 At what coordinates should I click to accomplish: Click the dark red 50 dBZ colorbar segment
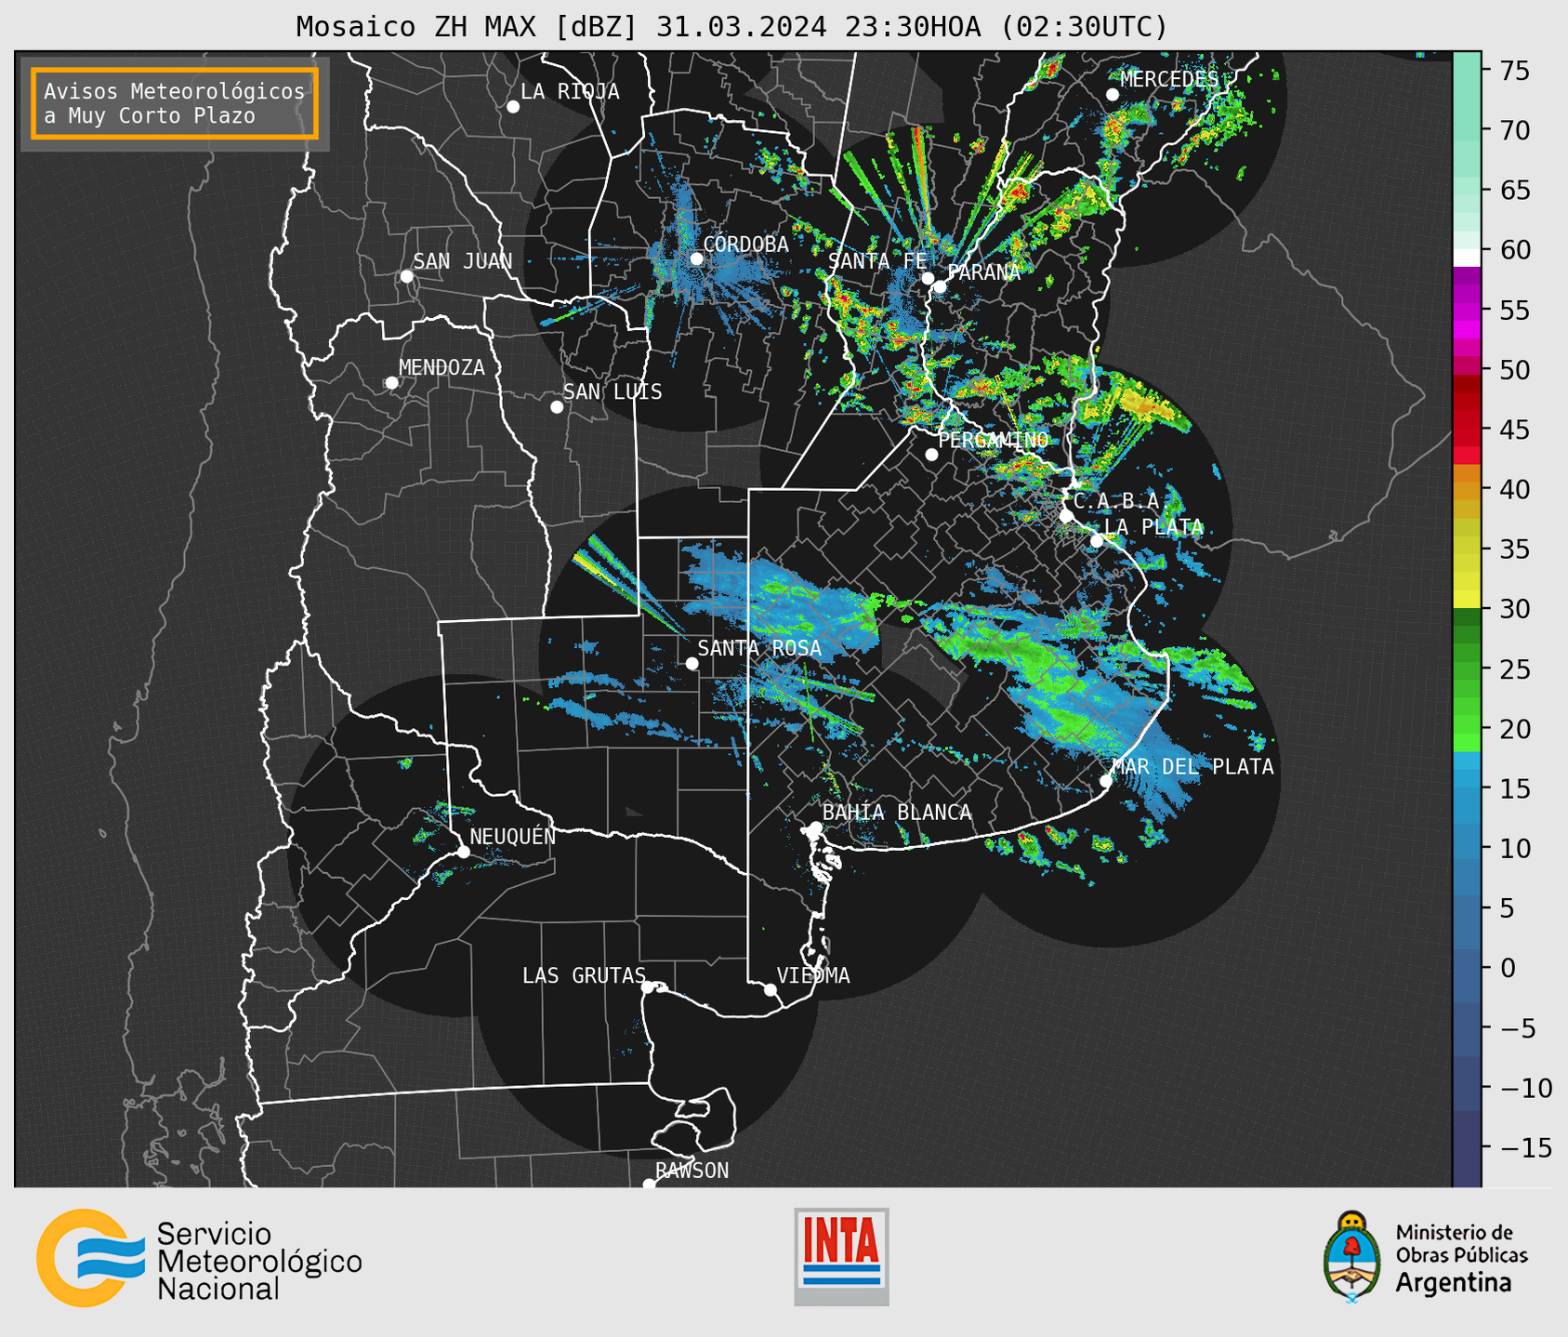click(1467, 381)
